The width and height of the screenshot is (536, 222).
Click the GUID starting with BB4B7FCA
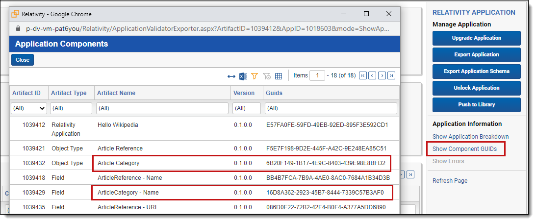click(x=328, y=178)
